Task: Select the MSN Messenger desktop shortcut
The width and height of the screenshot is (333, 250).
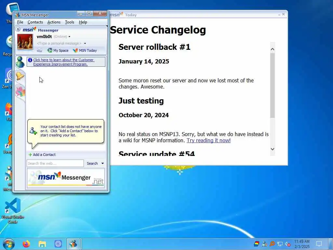Action: pos(8,178)
